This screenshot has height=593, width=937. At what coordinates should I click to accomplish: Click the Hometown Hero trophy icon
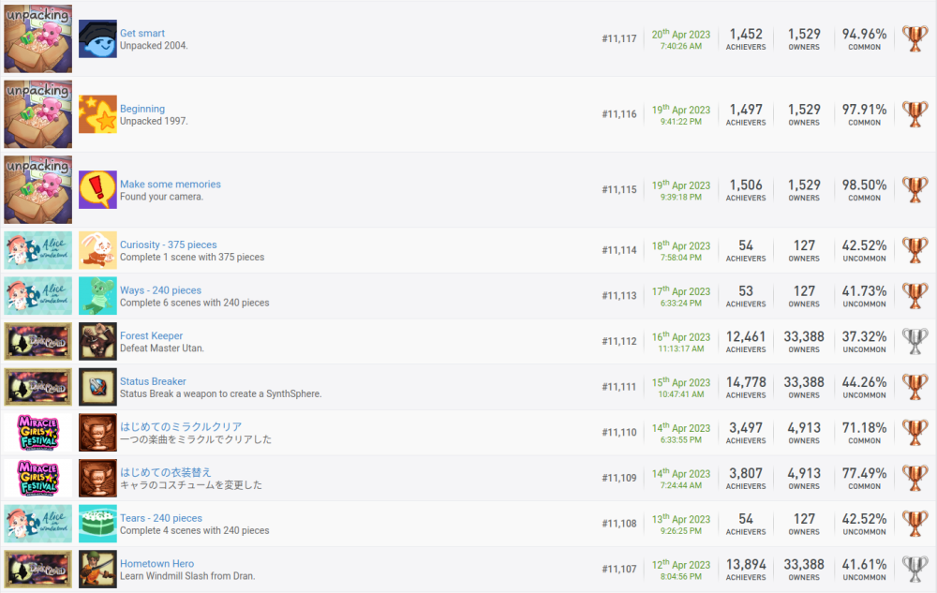[x=97, y=570]
